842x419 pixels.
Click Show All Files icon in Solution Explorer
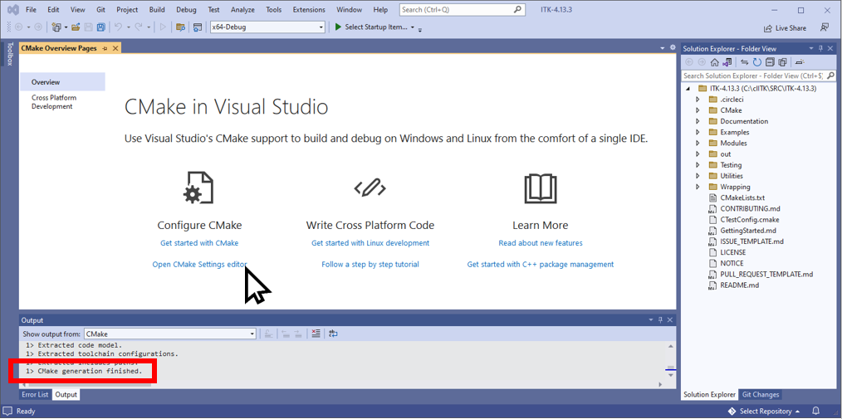point(782,62)
